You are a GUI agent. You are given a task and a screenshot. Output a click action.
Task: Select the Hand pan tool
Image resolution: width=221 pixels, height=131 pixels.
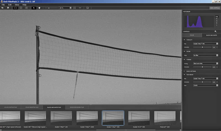point(39,8)
